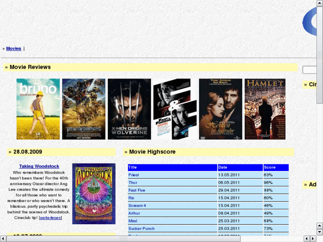Click the 73% score for Sucker Punch
The height and width of the screenshot is (242, 323).
tap(276, 229)
